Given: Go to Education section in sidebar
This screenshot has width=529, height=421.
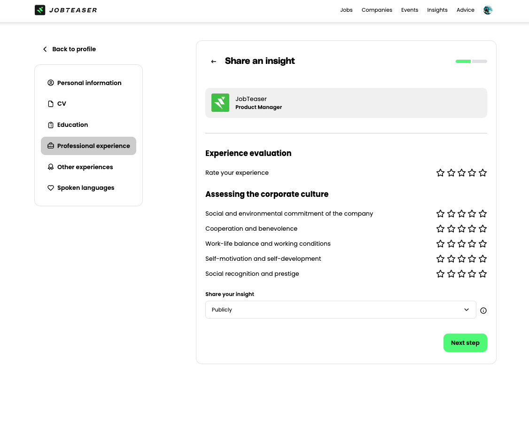Looking at the screenshot, I should point(88,125).
